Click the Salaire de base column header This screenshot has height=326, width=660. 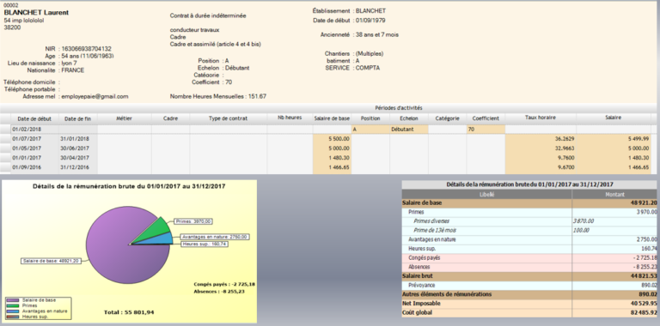(332, 118)
